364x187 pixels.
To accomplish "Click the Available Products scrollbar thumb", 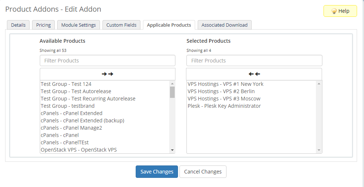I will tap(172, 92).
